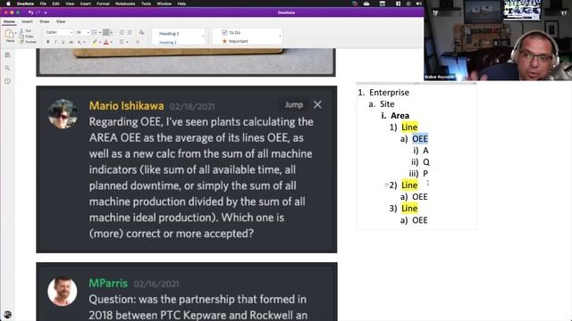Screen dimensions: 572x321
Task: Click the Undo arrow in title bar
Action: point(30,12)
